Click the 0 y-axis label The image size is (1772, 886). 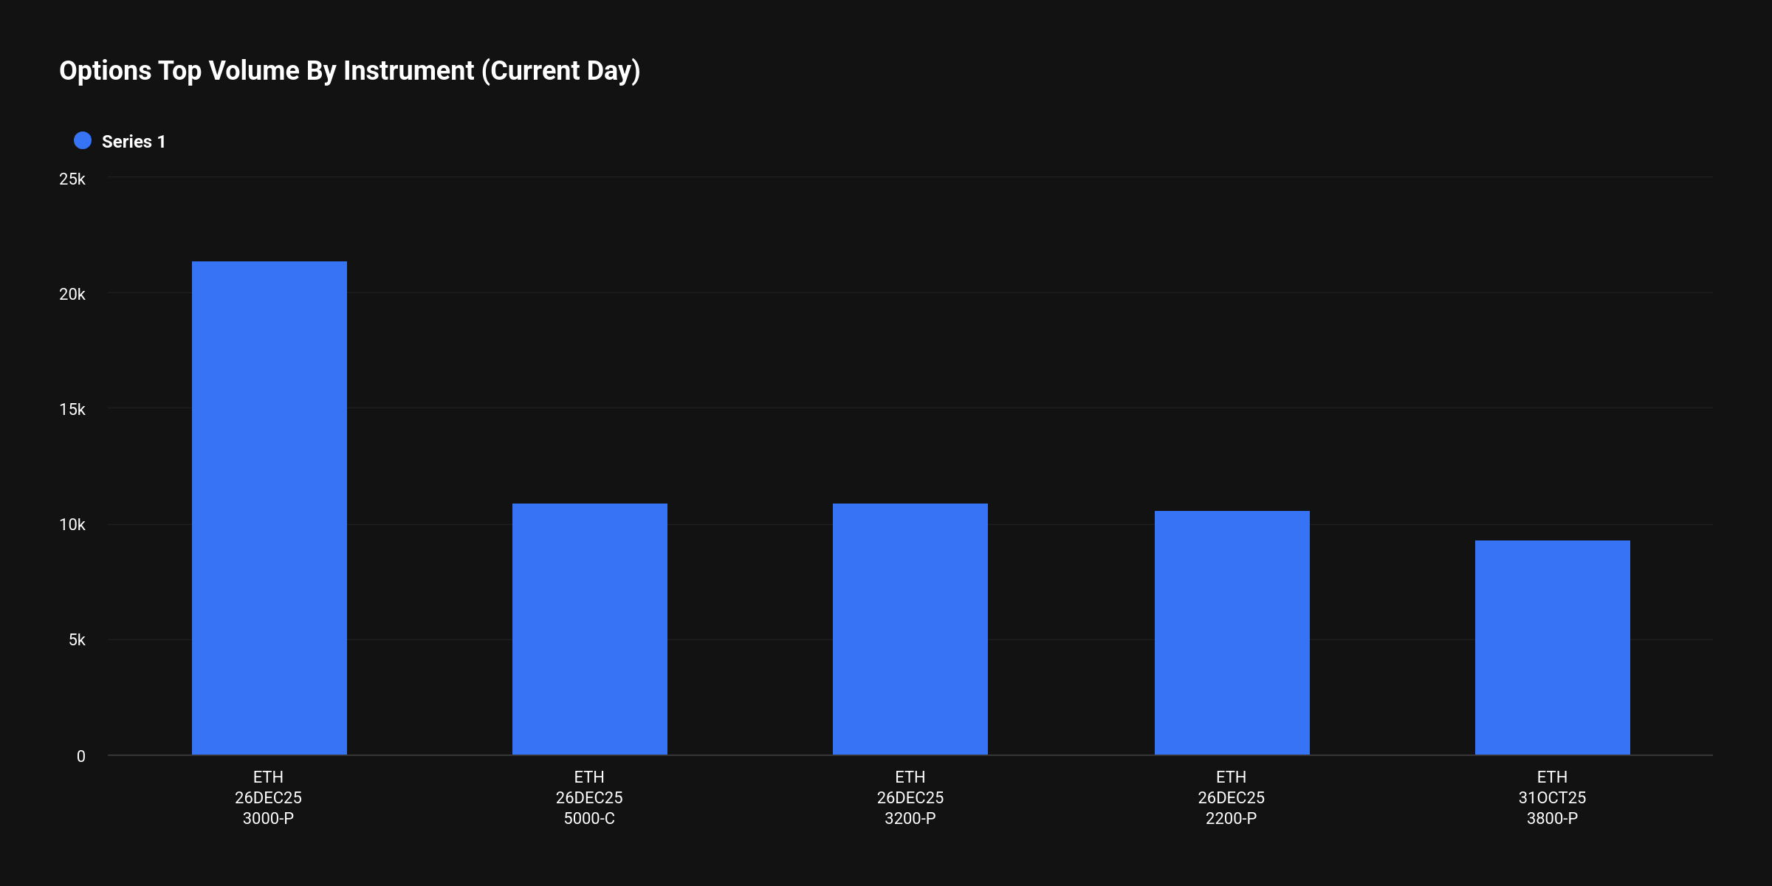[x=81, y=756]
